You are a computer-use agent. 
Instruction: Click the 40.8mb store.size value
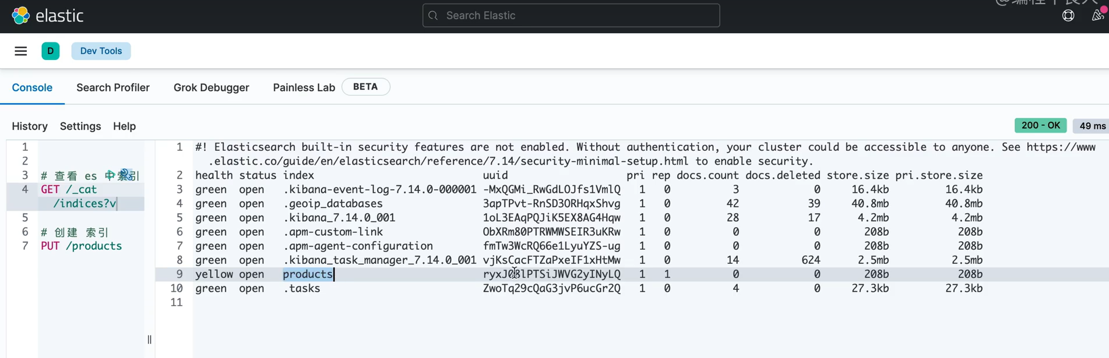(x=870, y=204)
